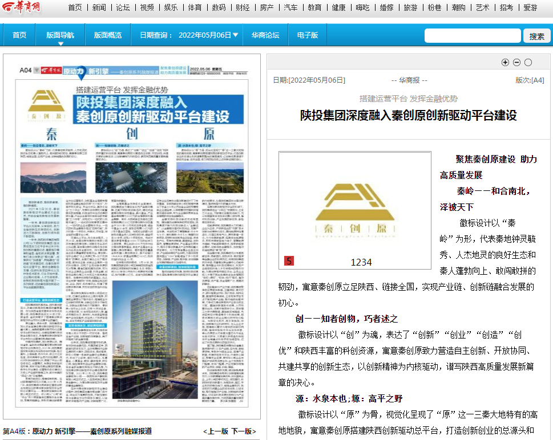The width and height of the screenshot is (553, 440).
Task: Open the 新闻 link in the top menu
Action: (99, 7)
